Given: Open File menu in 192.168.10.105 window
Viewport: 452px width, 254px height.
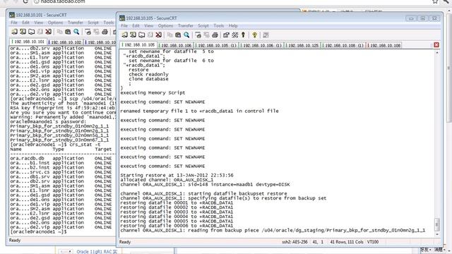Looking at the screenshot, I should tap(124, 25).
